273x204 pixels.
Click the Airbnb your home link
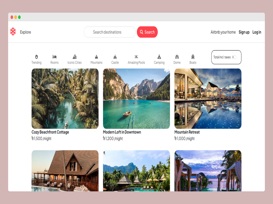coord(223,32)
